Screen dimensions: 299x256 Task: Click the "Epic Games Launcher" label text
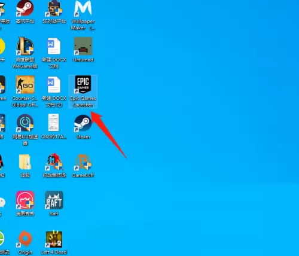point(83,102)
